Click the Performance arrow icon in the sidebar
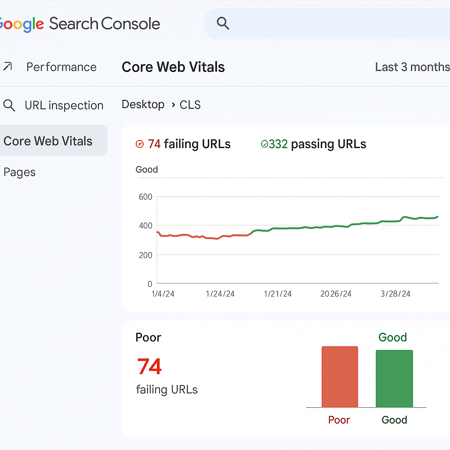This screenshot has width=450, height=450. 7,67
